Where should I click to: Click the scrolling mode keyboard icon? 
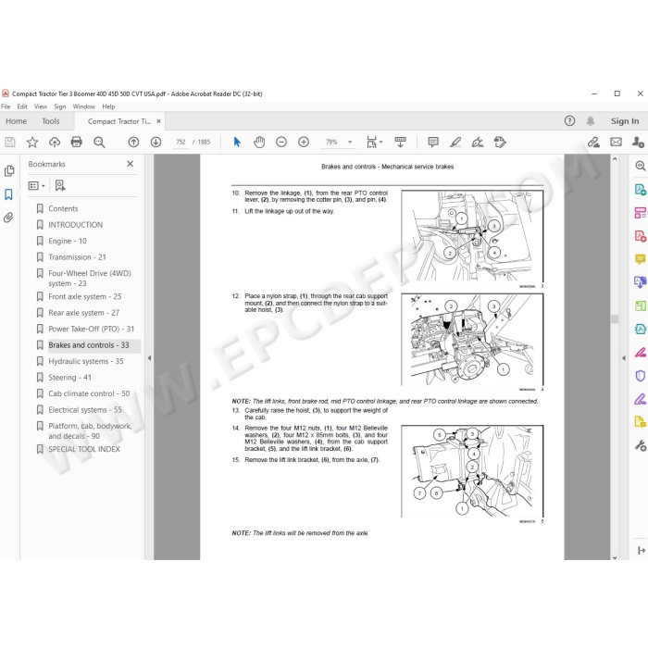click(400, 143)
